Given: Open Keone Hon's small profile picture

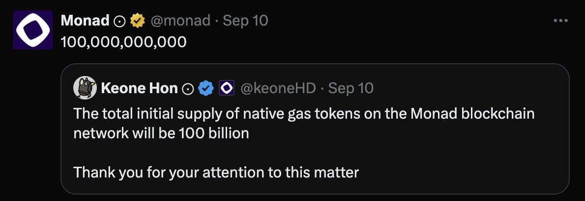Looking at the screenshot, I should pyautogui.click(x=85, y=88).
